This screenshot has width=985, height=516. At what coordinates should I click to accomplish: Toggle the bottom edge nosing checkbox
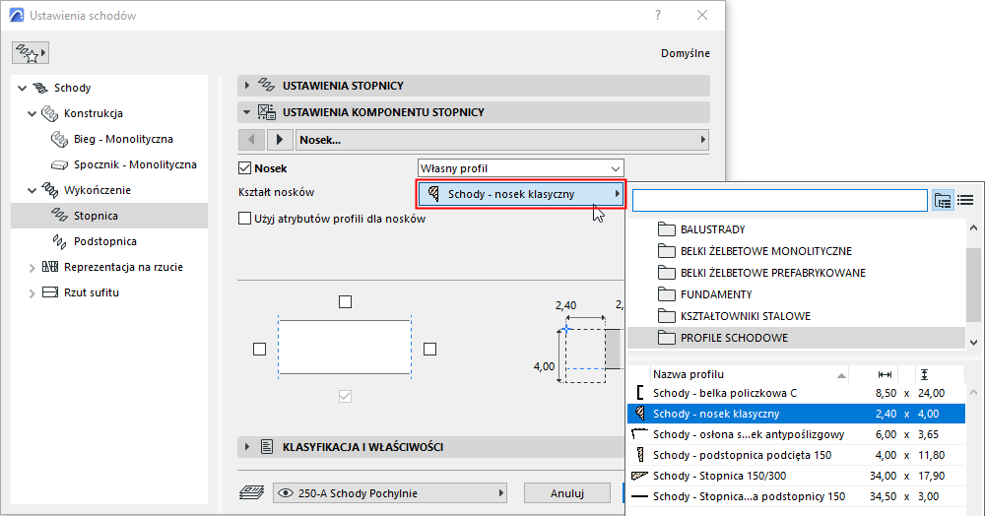345,396
